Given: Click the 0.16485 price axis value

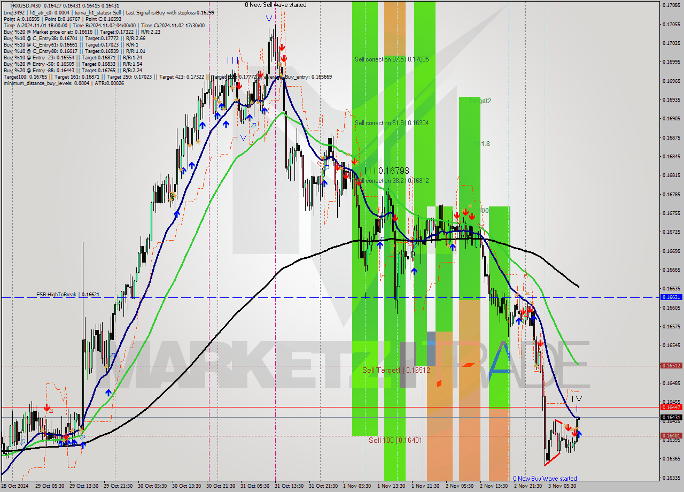Looking at the screenshot, I should [671, 383].
